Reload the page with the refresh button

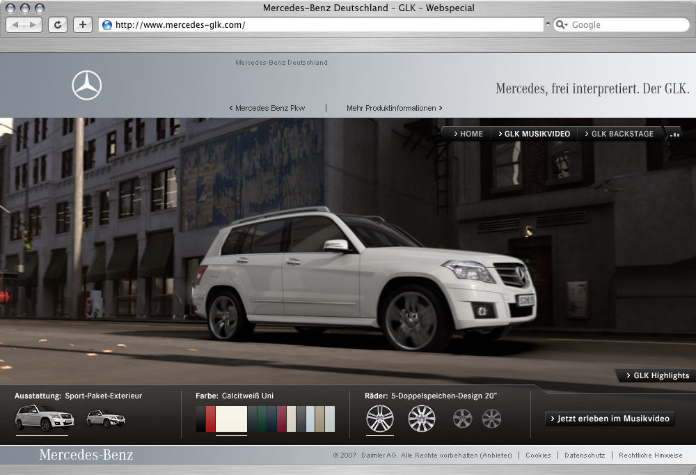58,25
